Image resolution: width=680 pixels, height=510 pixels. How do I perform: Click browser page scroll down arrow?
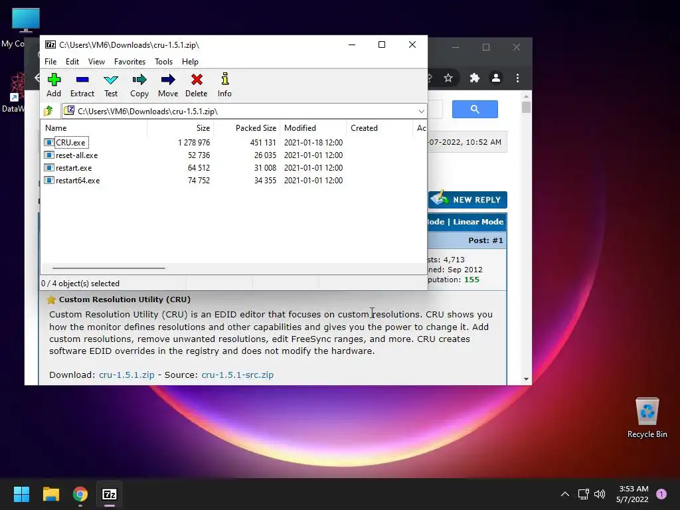pyautogui.click(x=526, y=379)
